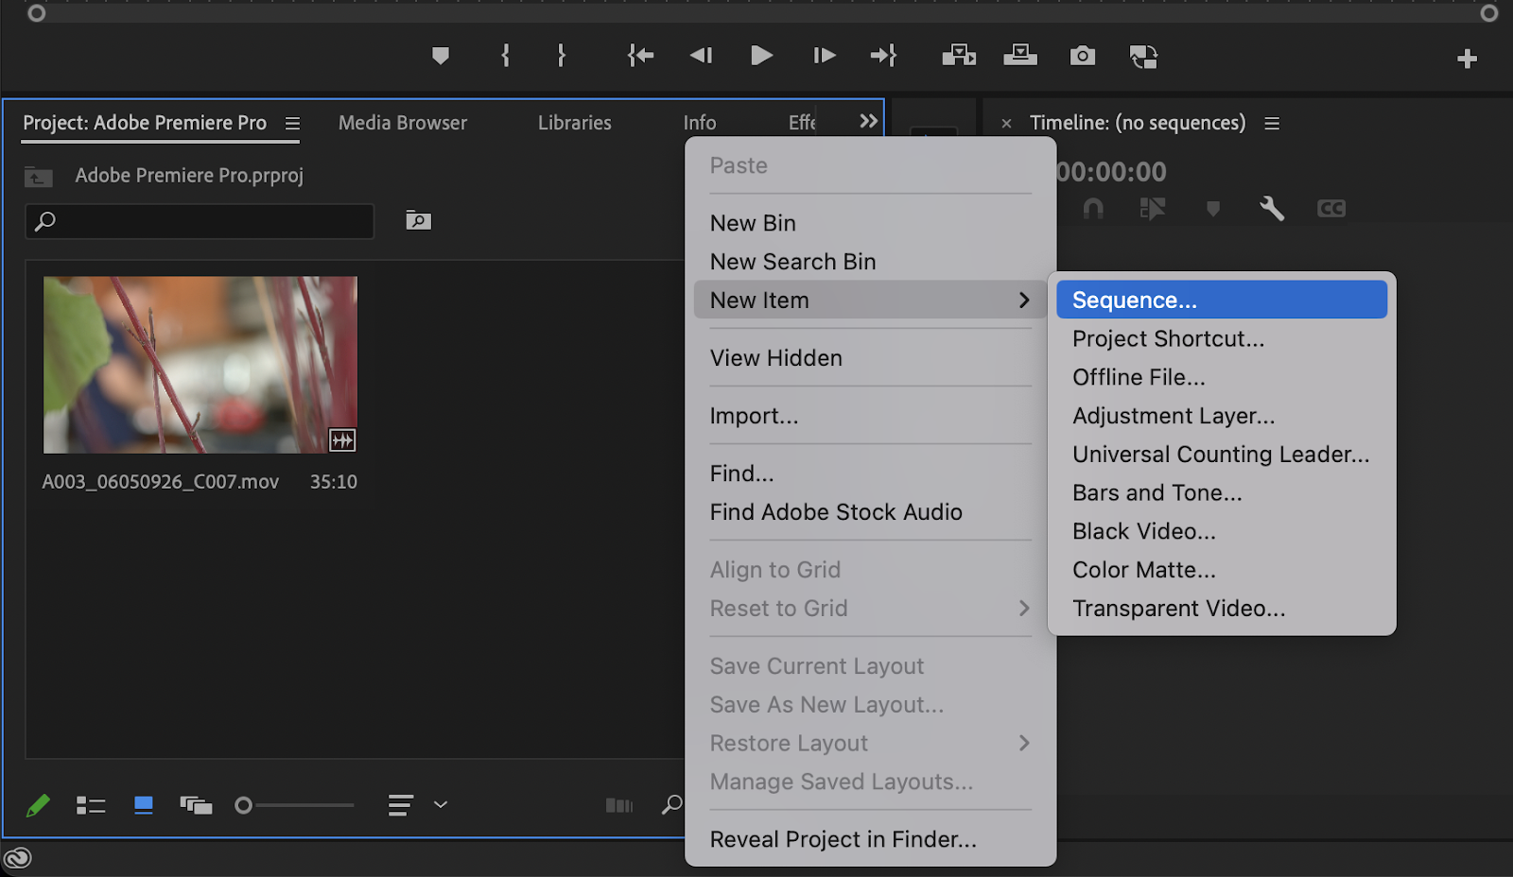Toggle the captions CC icon

click(x=1331, y=209)
